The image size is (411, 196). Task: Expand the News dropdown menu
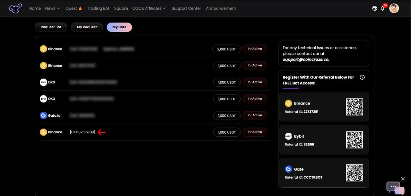tap(52, 8)
